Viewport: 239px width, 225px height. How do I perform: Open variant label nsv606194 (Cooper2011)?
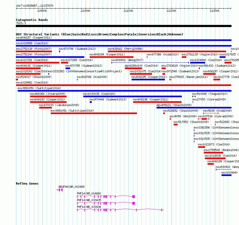(x=107, y=54)
